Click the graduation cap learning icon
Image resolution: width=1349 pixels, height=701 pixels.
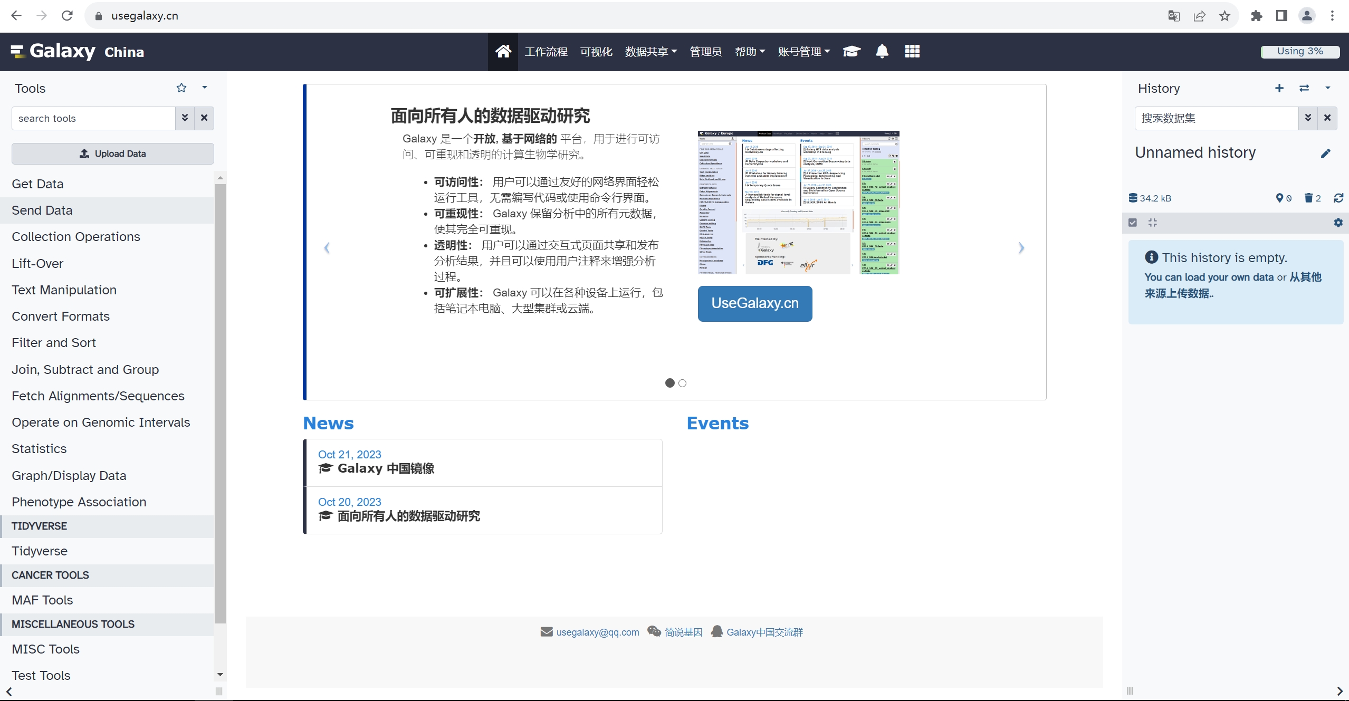point(852,52)
